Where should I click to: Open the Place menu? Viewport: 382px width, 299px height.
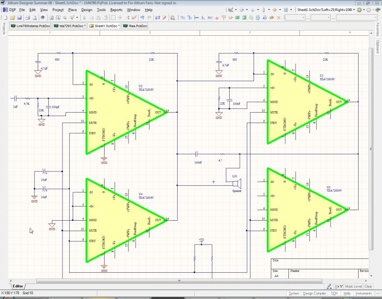click(73, 10)
